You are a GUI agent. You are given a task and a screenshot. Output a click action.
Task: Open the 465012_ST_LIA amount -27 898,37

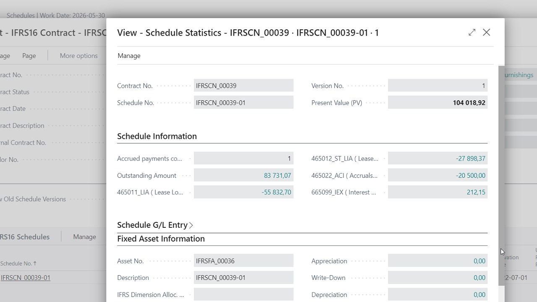tap(470, 159)
